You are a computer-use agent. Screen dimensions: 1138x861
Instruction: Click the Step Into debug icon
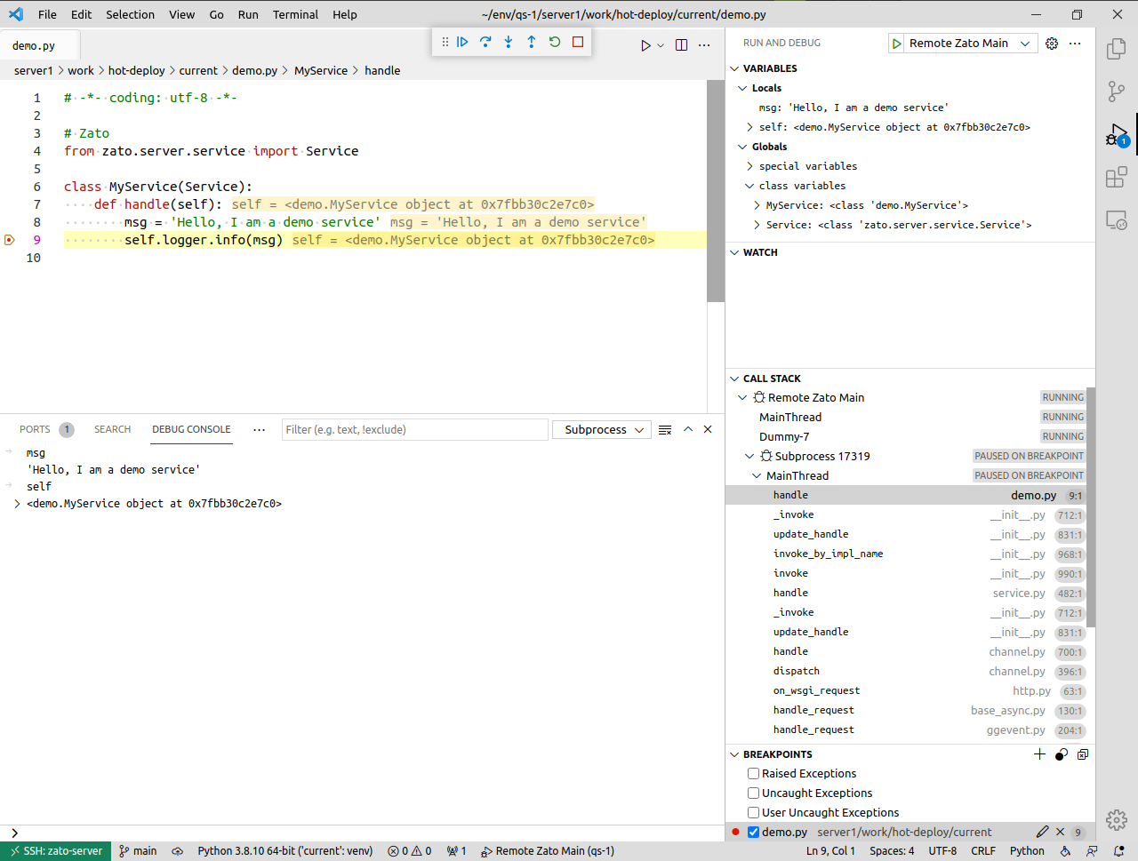pyautogui.click(x=509, y=42)
